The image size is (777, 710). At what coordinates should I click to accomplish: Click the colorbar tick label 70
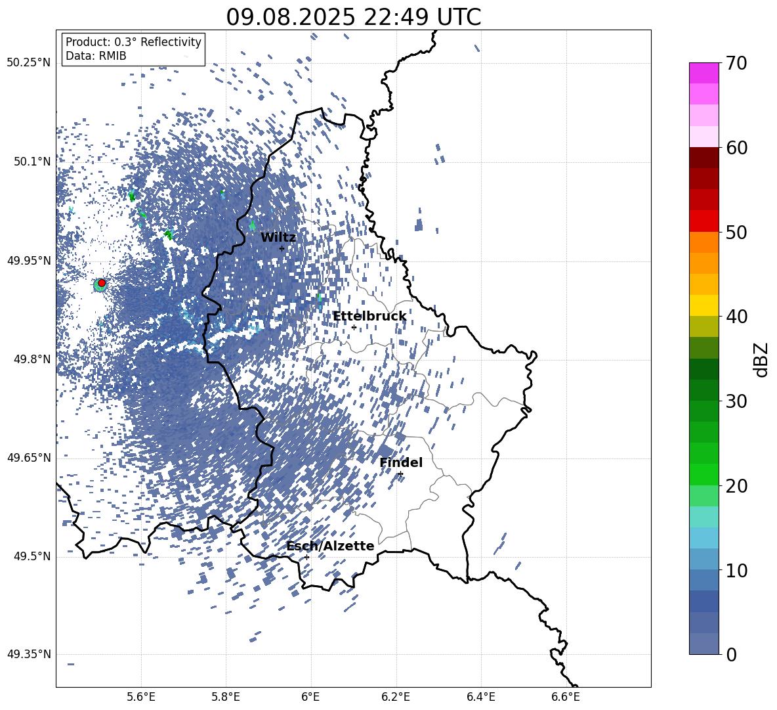click(736, 63)
